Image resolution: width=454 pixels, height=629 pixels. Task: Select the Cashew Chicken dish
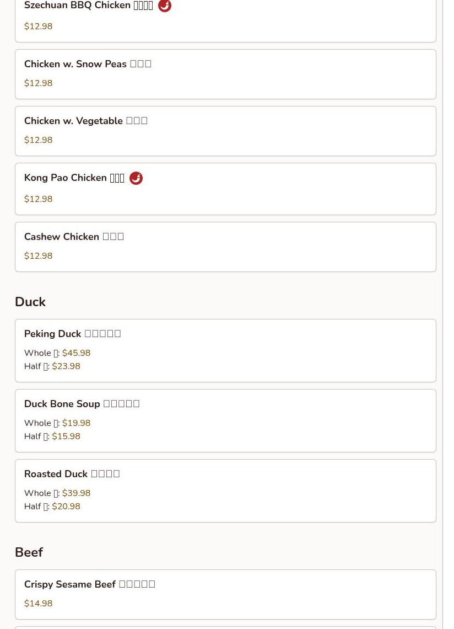[x=225, y=247]
